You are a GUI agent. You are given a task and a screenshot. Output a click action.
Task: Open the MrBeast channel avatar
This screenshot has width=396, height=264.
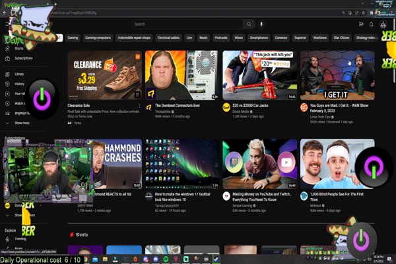[304, 196]
